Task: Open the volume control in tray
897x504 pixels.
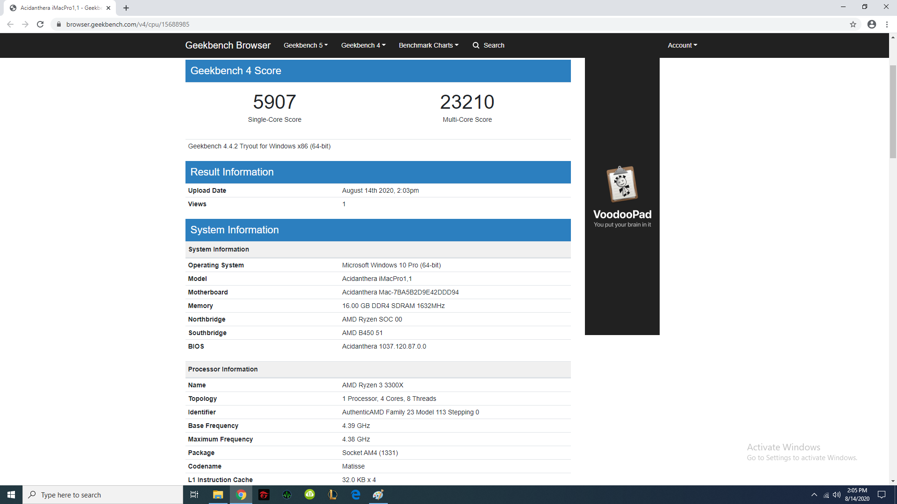Action: [x=837, y=495]
